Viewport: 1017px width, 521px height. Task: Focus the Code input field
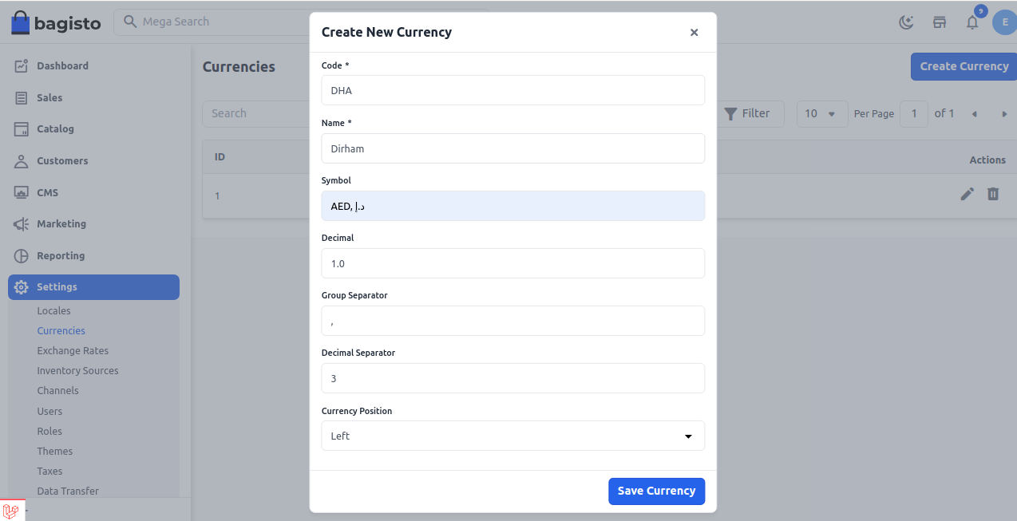(513, 90)
